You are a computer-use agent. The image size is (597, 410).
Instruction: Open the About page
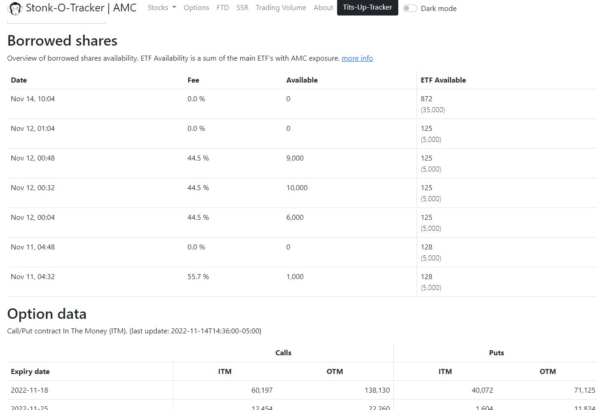pyautogui.click(x=323, y=8)
